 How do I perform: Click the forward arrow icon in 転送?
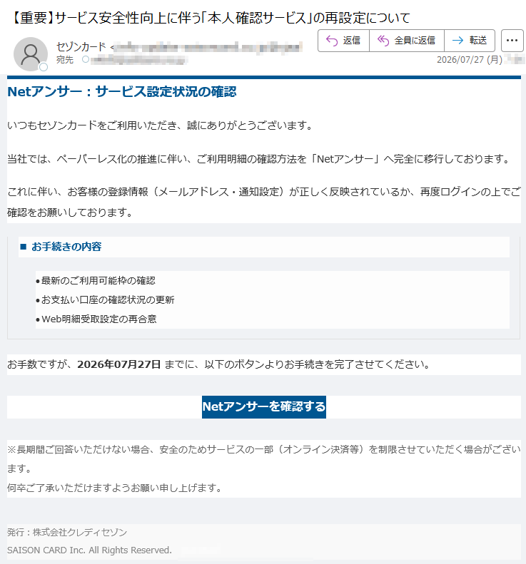[457, 41]
